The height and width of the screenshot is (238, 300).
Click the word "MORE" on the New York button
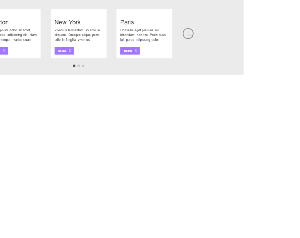coord(63,51)
